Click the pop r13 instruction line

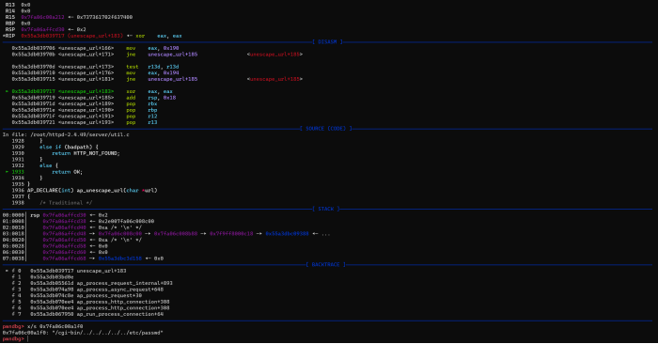(x=85, y=122)
